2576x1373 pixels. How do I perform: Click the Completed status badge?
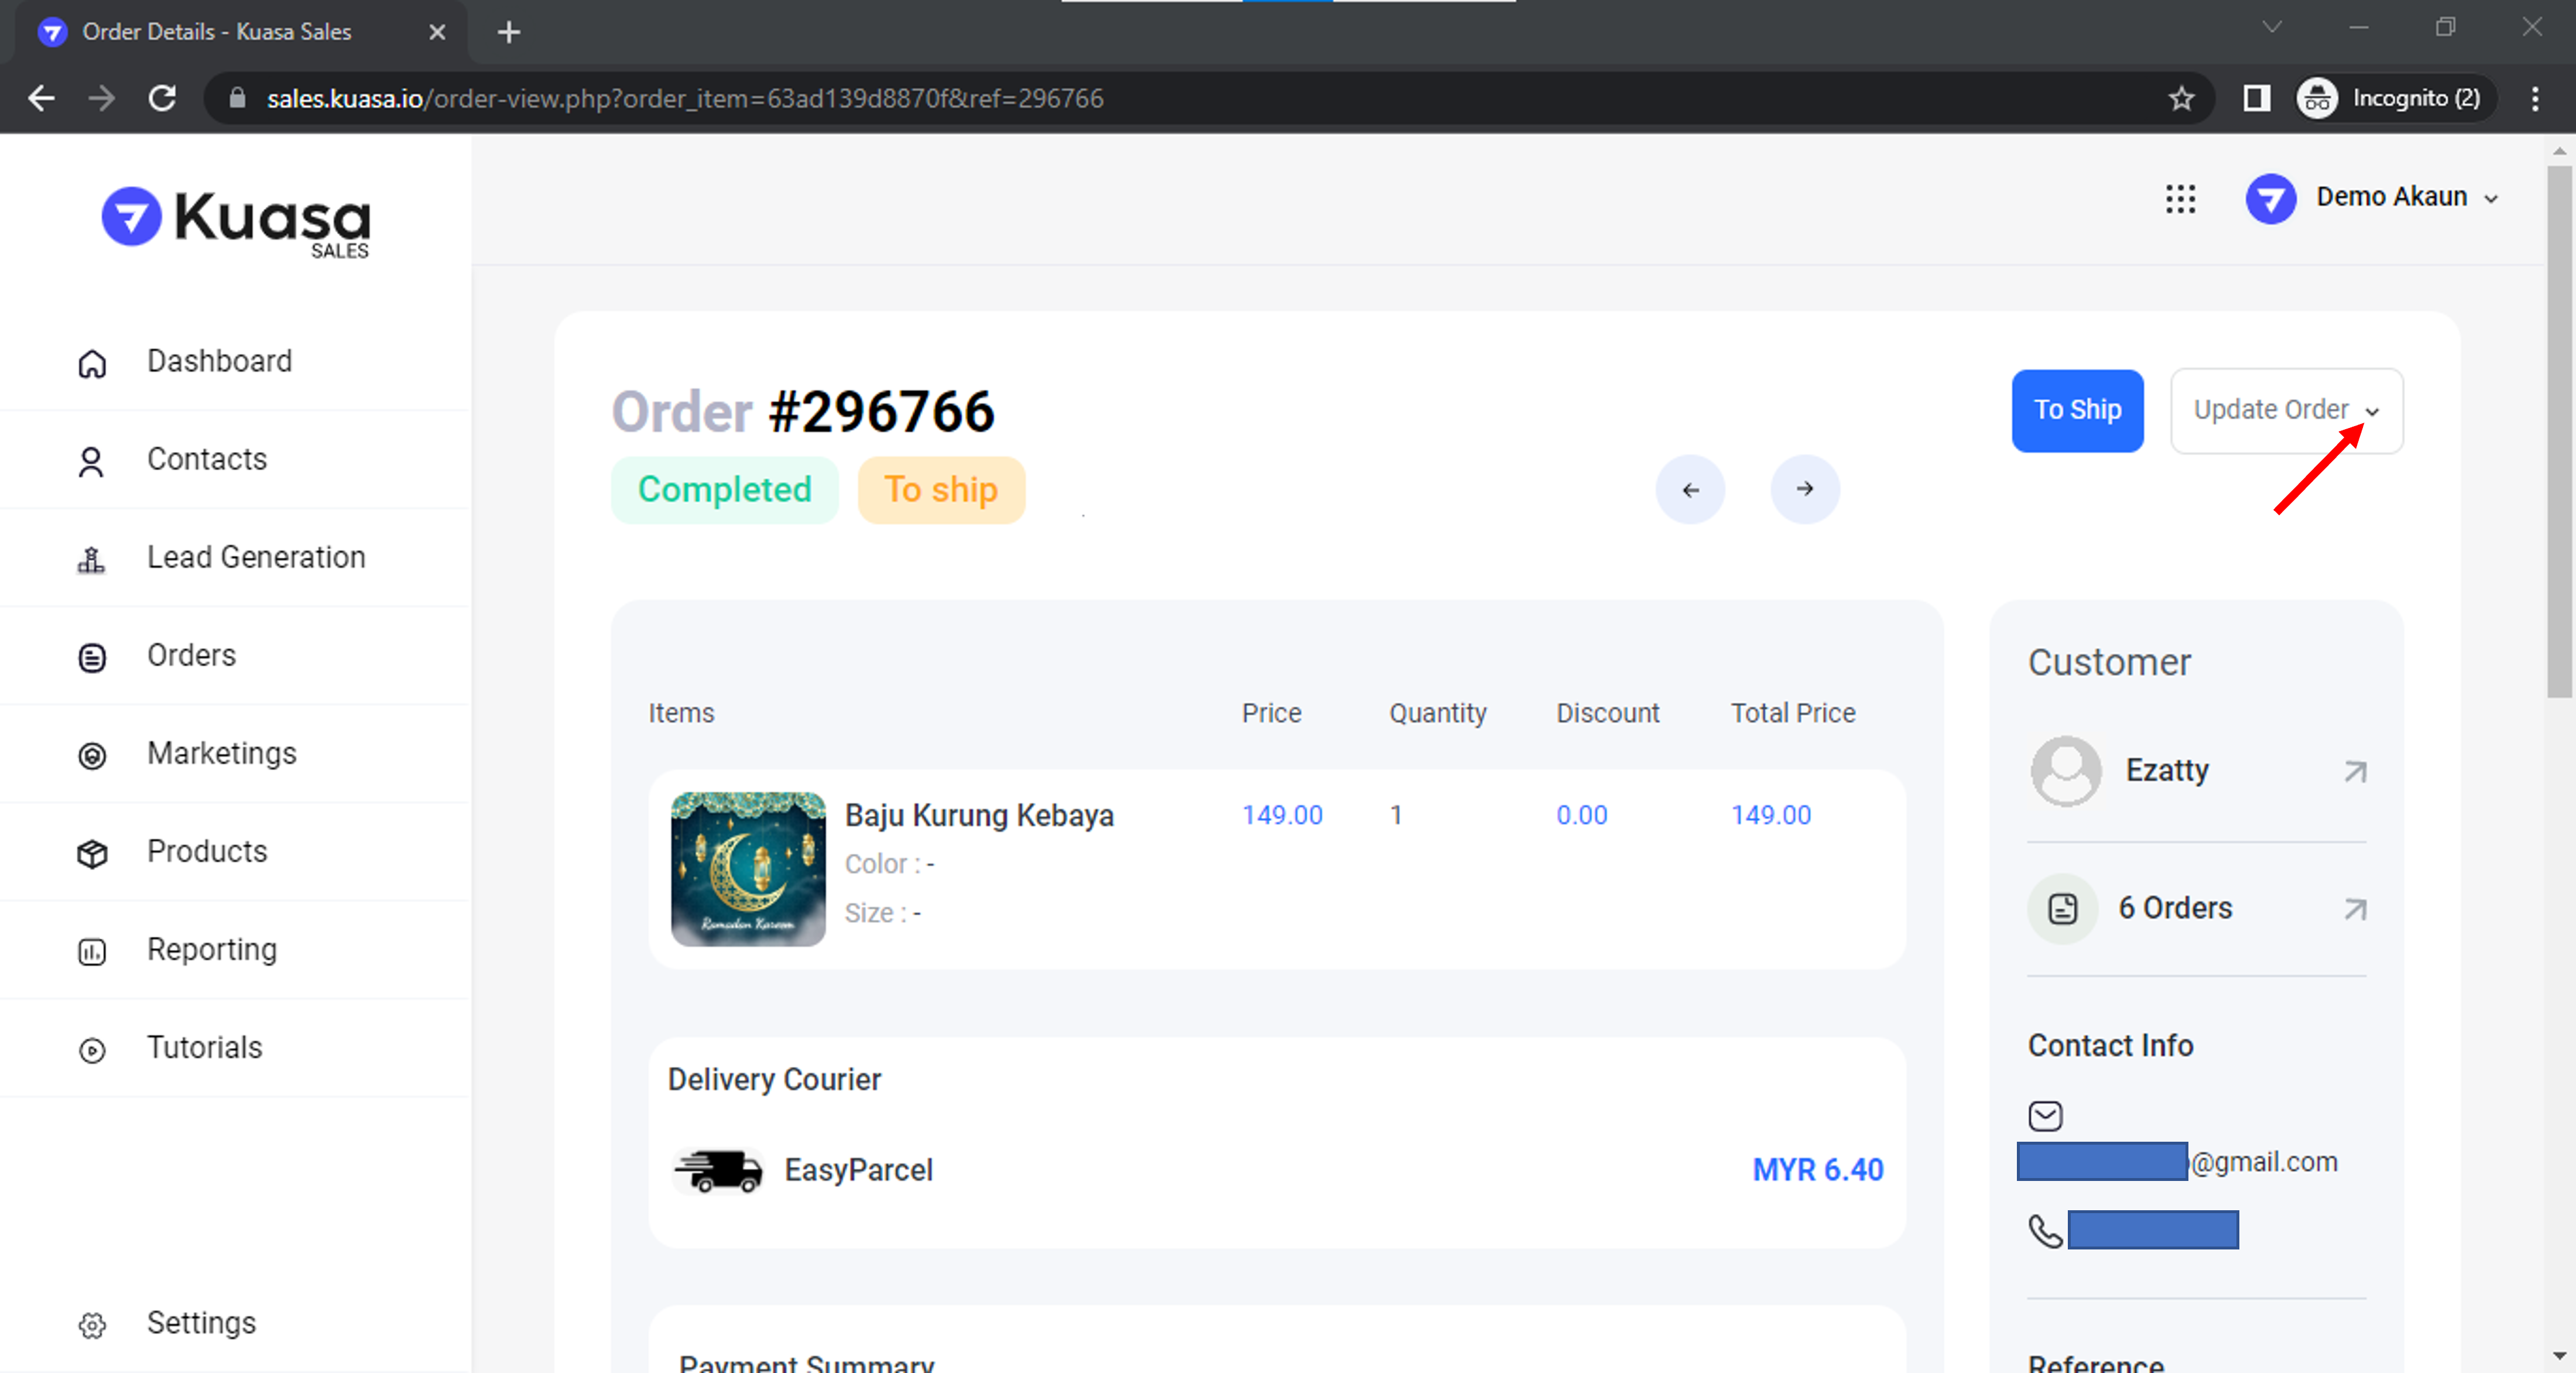coord(724,490)
